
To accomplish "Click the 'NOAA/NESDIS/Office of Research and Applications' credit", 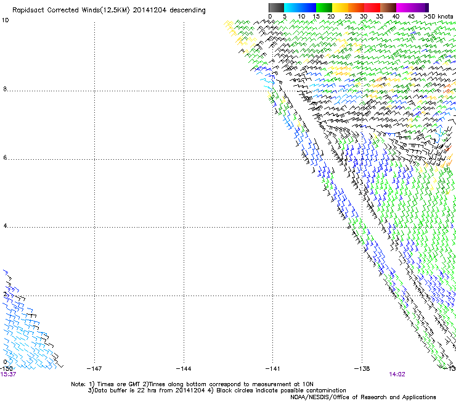I will click(363, 397).
